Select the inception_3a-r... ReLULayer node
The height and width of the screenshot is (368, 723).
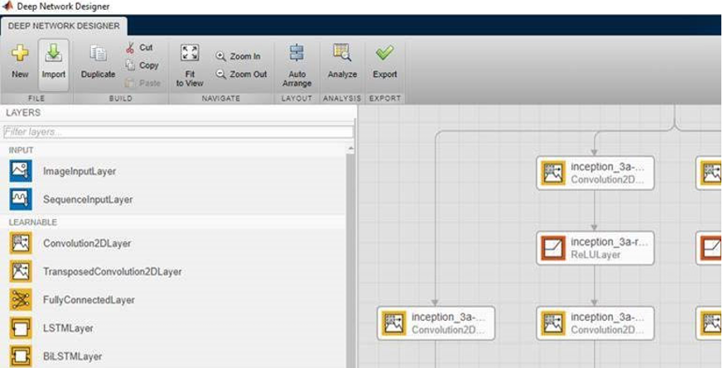coord(595,248)
